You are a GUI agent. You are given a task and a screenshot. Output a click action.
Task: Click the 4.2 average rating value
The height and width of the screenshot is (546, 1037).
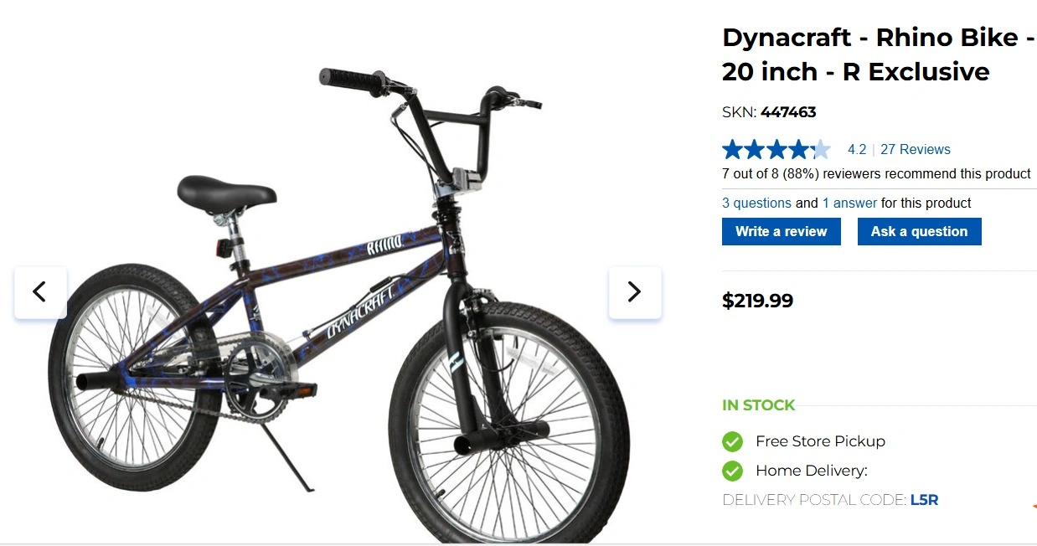coord(857,149)
